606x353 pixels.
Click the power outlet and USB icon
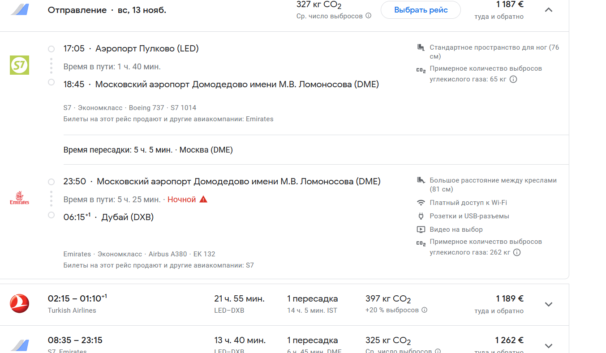coord(421,216)
